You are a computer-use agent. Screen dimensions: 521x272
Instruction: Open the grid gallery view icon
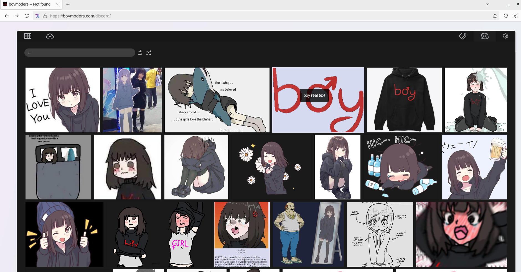(28, 36)
